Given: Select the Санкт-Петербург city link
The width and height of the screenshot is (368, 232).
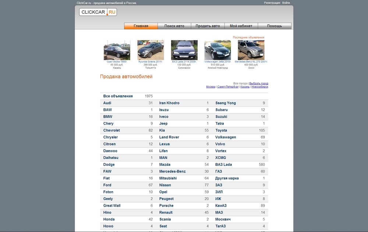Looking at the screenshot, I should coord(228,86).
